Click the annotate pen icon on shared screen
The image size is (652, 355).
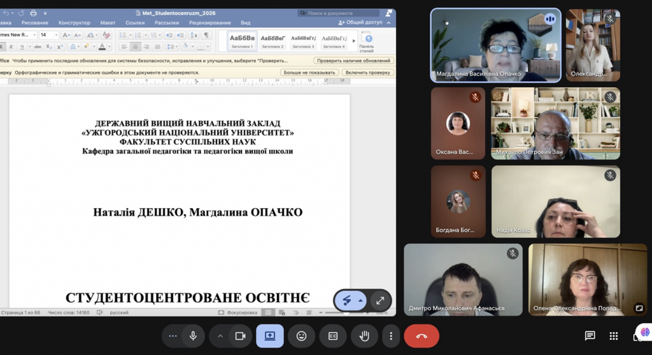[347, 300]
